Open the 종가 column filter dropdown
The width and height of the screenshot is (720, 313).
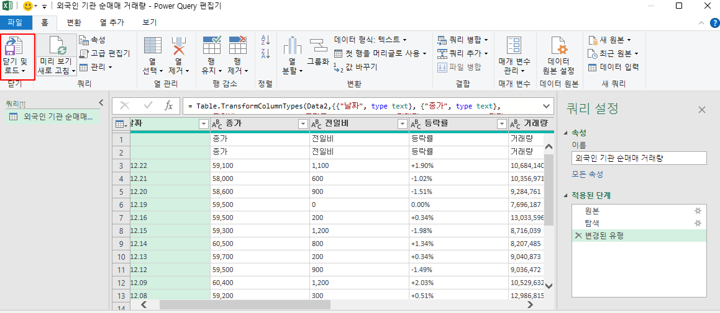coord(303,124)
